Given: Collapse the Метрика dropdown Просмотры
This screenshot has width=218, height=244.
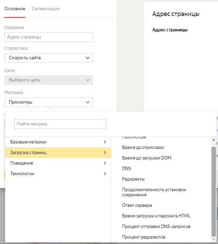Looking at the screenshot, I should [49, 102].
